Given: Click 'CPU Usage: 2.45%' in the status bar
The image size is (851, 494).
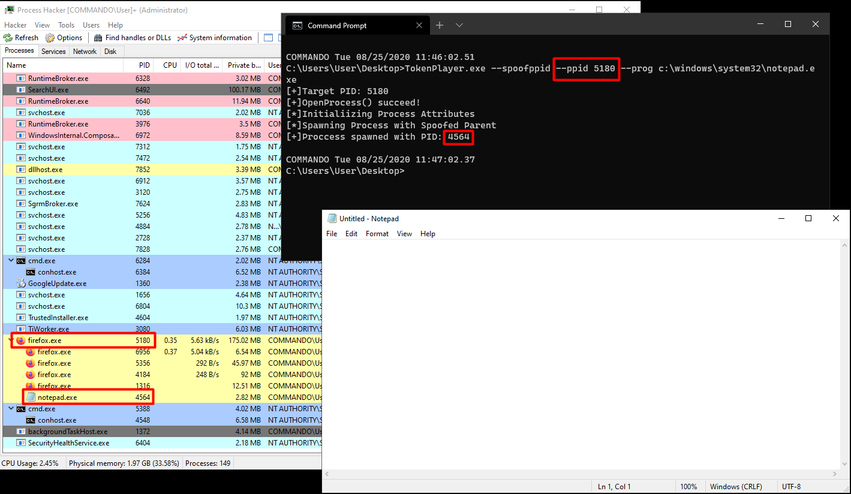Looking at the screenshot, I should [x=30, y=463].
